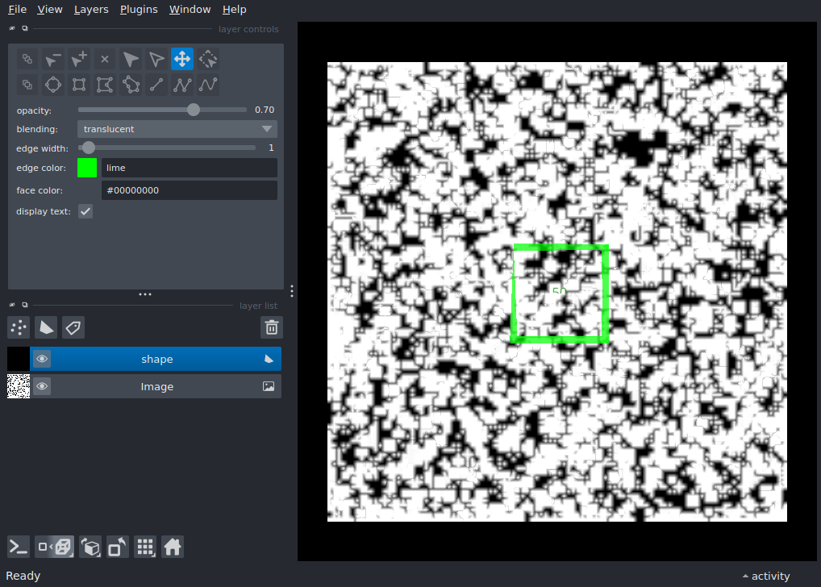Toggle grid mode

[145, 547]
